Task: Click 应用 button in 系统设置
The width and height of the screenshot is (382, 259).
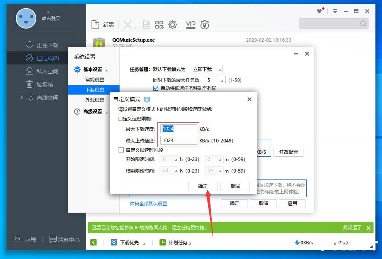Action: tap(292, 203)
